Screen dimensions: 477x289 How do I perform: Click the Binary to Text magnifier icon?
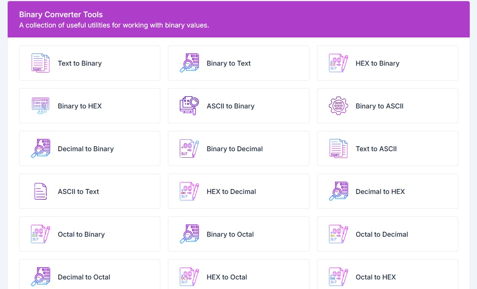coord(189,63)
